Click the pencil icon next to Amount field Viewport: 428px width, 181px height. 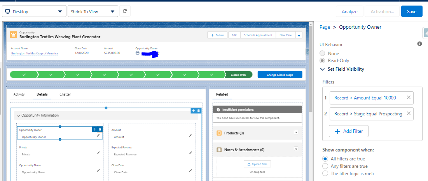click(x=190, y=135)
